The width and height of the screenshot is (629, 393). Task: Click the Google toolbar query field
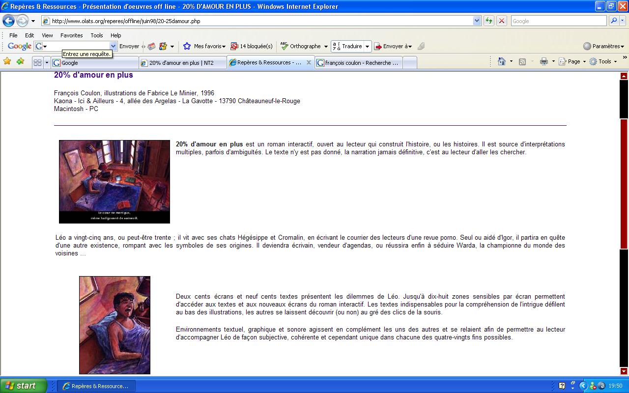coord(76,46)
